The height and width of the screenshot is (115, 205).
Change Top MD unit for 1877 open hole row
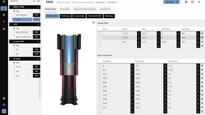(x=132, y=74)
